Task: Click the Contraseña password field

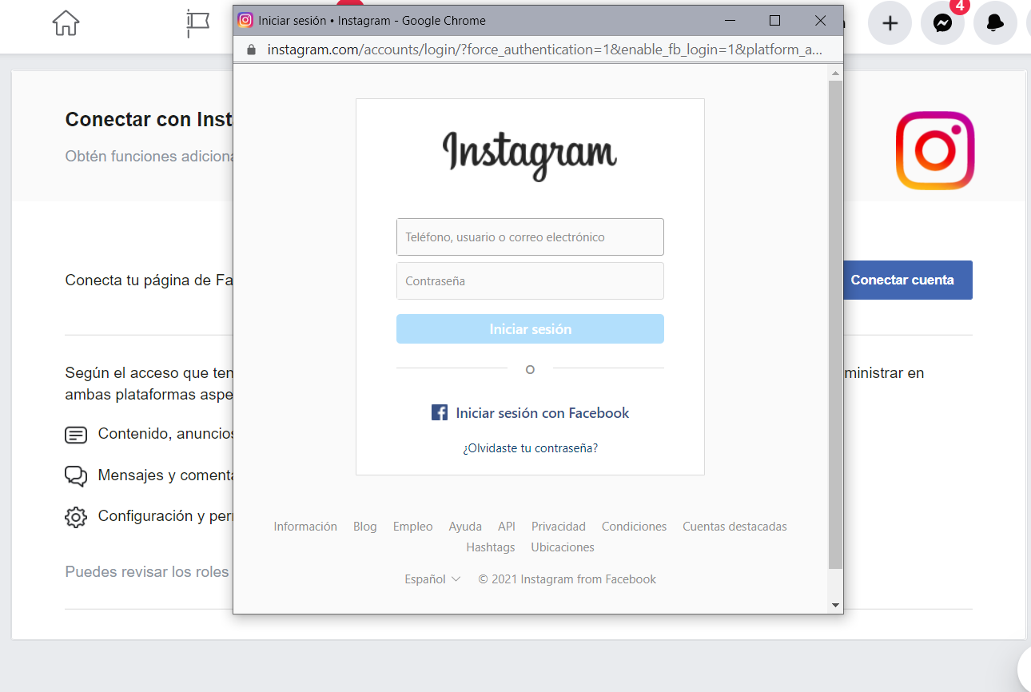Action: coord(530,281)
